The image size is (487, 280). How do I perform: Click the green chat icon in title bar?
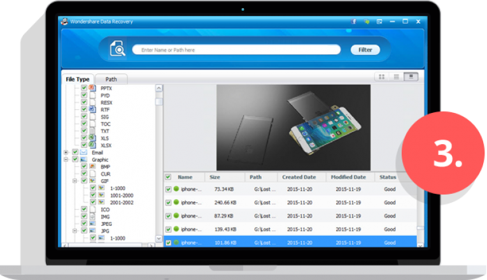[367, 22]
